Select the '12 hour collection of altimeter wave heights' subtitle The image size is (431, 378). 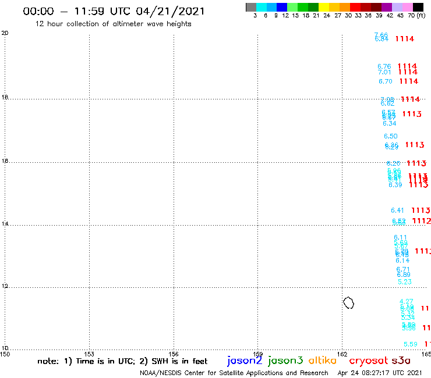pyautogui.click(x=113, y=24)
